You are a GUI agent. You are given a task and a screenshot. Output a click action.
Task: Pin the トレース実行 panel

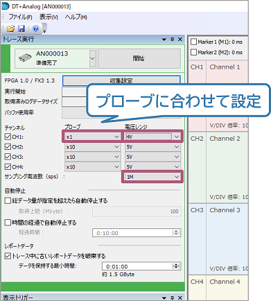(172, 40)
